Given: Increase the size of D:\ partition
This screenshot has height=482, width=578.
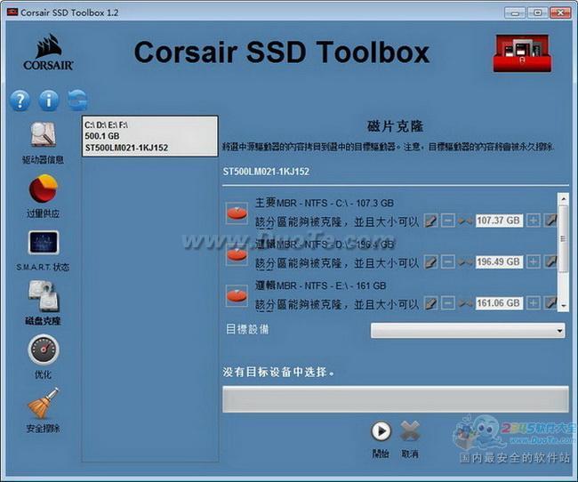Looking at the screenshot, I should [x=533, y=261].
